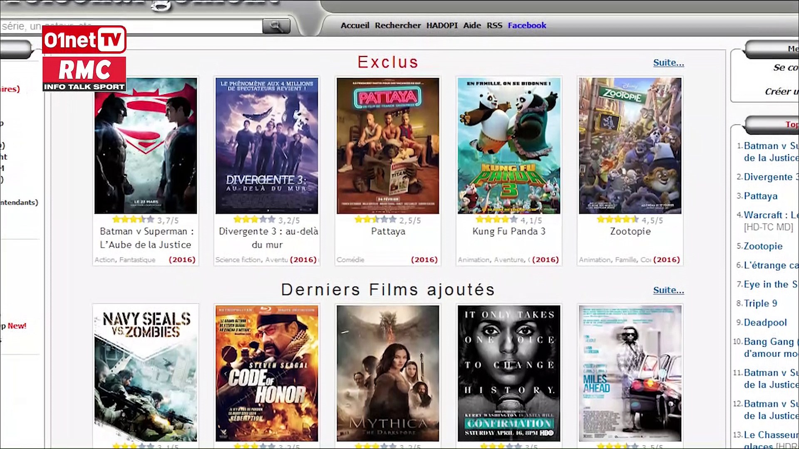Click the (2016) year under Zootopie
The height and width of the screenshot is (449, 799).
coord(667,260)
